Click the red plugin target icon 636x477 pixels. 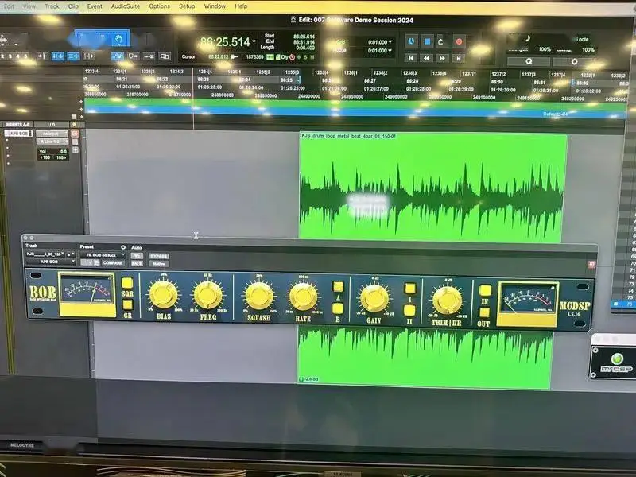[x=591, y=264]
